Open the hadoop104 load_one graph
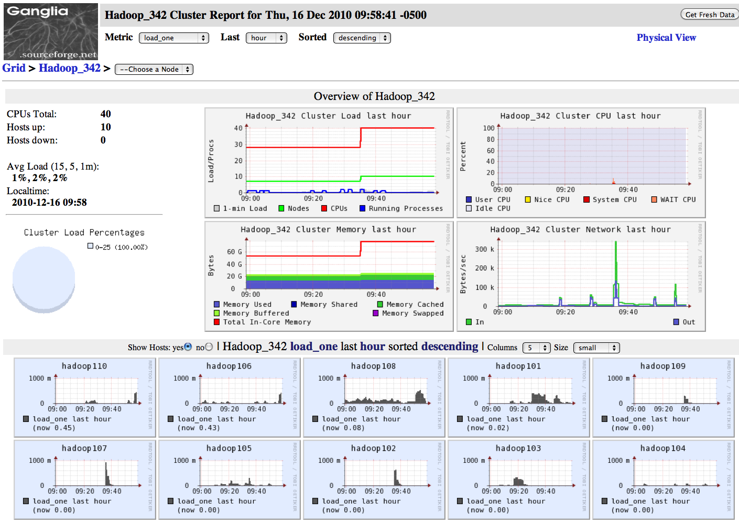Viewport: 739px width, 524px height. (664, 480)
